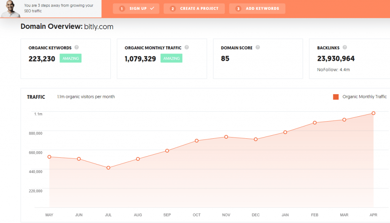Click the MAY month axis label
This screenshot has height=223, width=390.
(49, 215)
